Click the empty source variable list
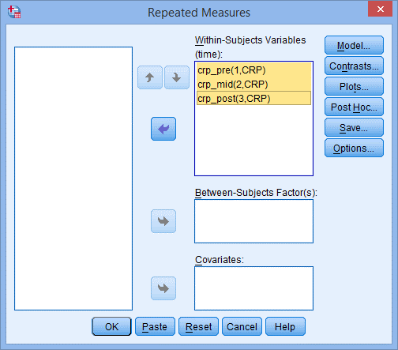 [x=73, y=179]
